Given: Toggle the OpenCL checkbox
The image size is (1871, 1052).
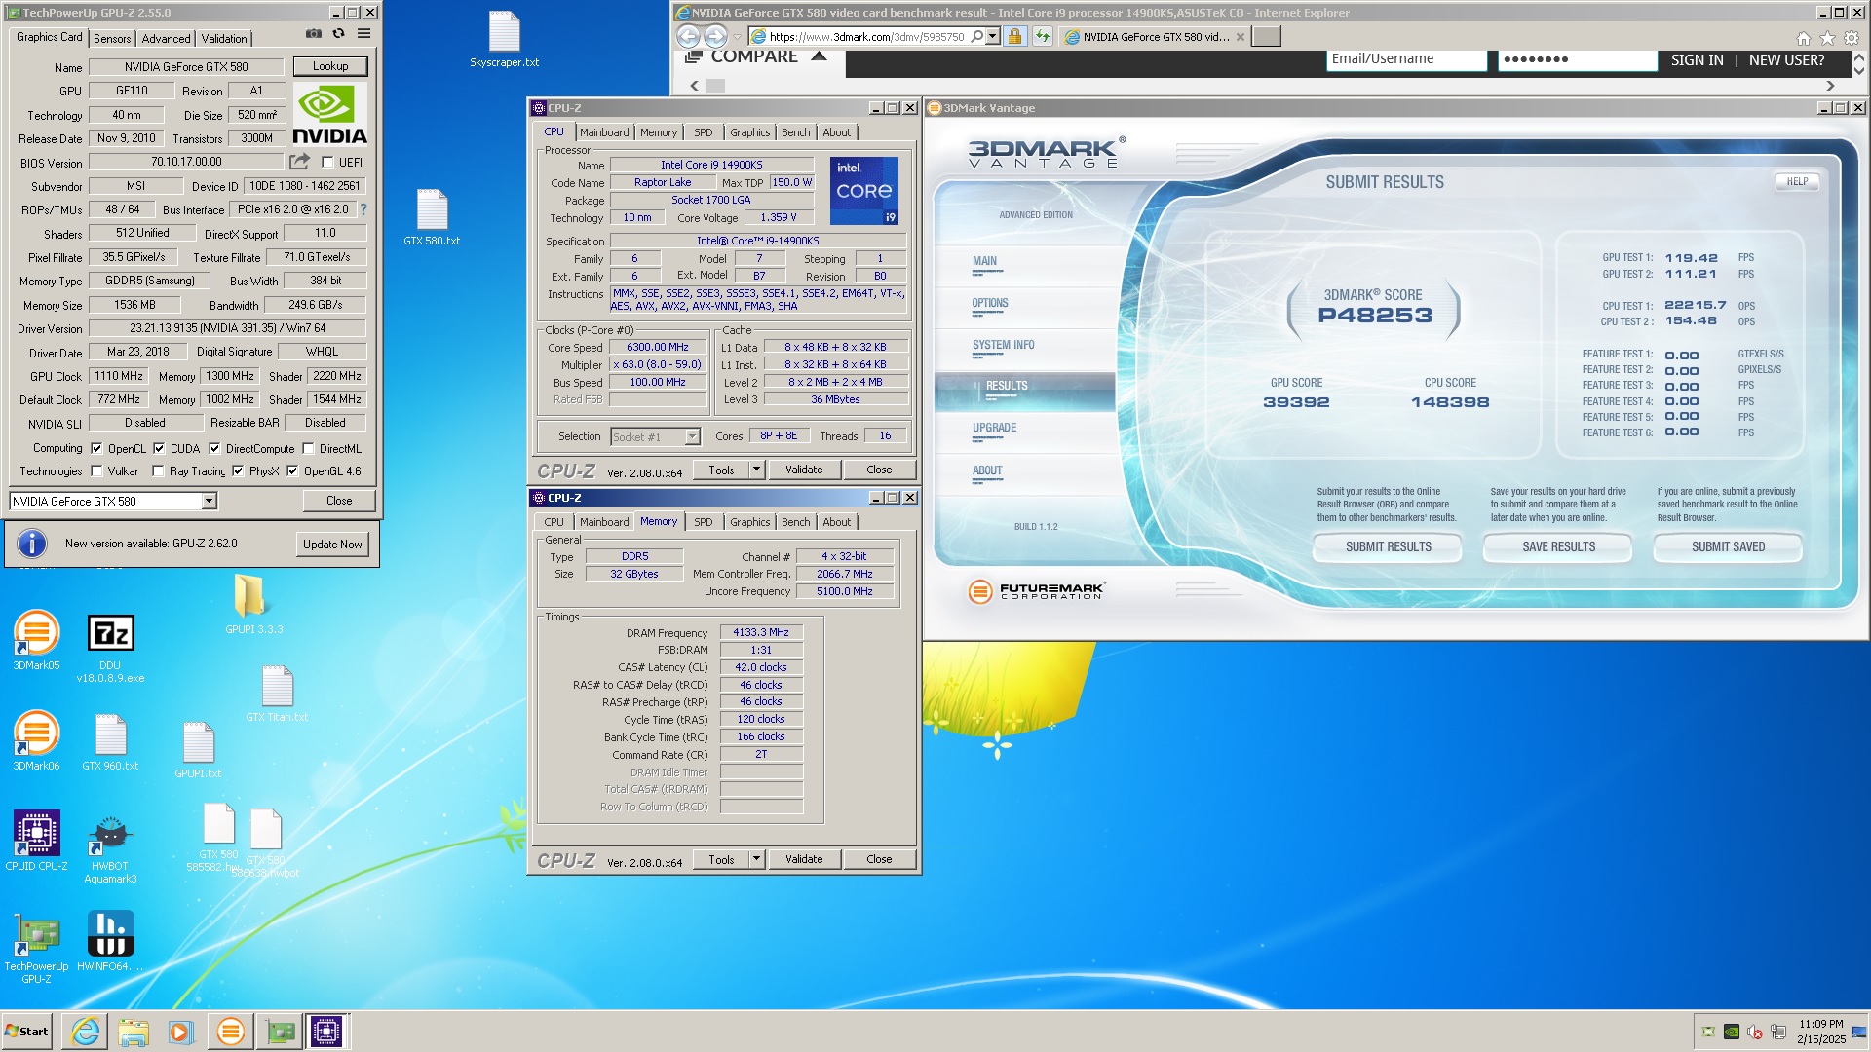Looking at the screenshot, I should (96, 449).
